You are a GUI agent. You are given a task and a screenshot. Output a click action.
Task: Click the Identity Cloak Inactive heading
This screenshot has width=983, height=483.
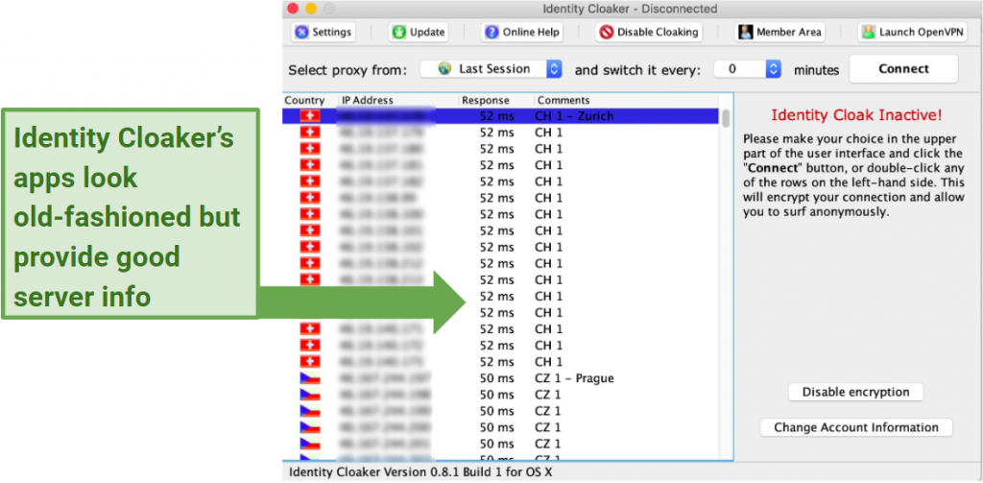855,115
